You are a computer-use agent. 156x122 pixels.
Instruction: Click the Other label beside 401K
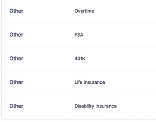pyautogui.click(x=16, y=58)
